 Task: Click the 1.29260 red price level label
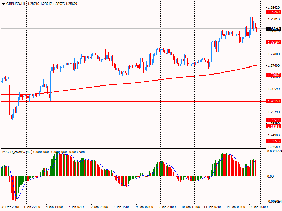(274, 12)
